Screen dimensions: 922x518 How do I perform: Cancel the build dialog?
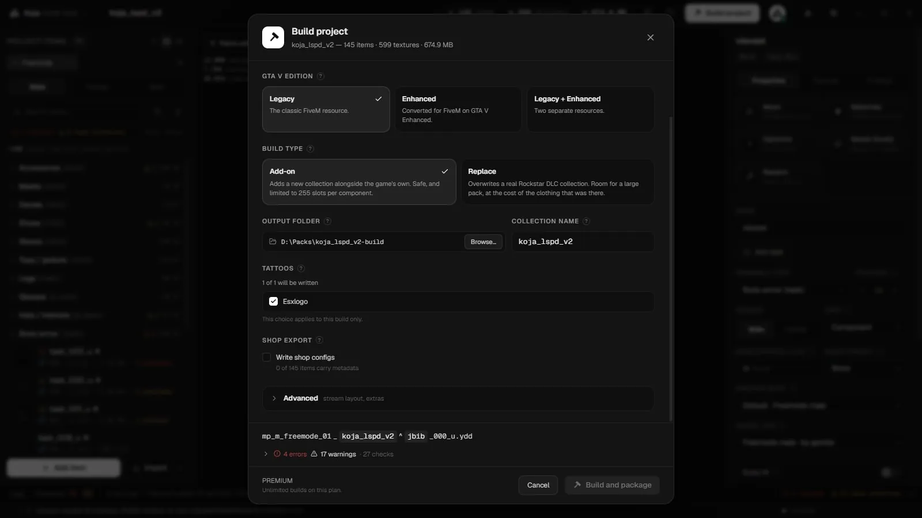point(538,485)
